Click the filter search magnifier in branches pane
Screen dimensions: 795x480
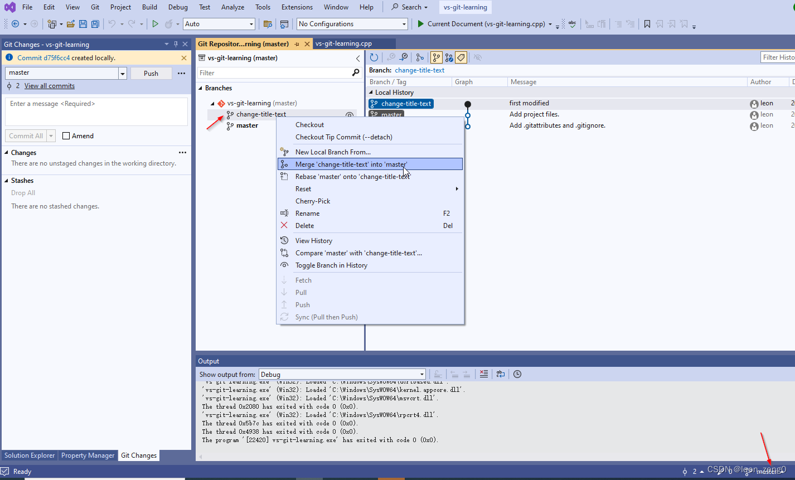click(356, 73)
